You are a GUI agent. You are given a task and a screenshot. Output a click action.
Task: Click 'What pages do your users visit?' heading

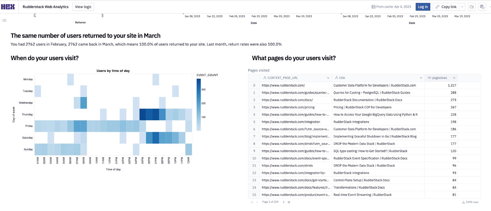pyautogui.click(x=294, y=58)
